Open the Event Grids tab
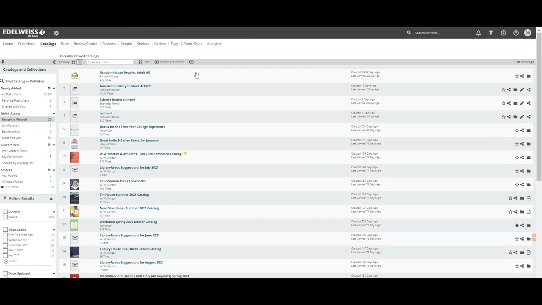Screen dimensions: 542x305 [193, 44]
